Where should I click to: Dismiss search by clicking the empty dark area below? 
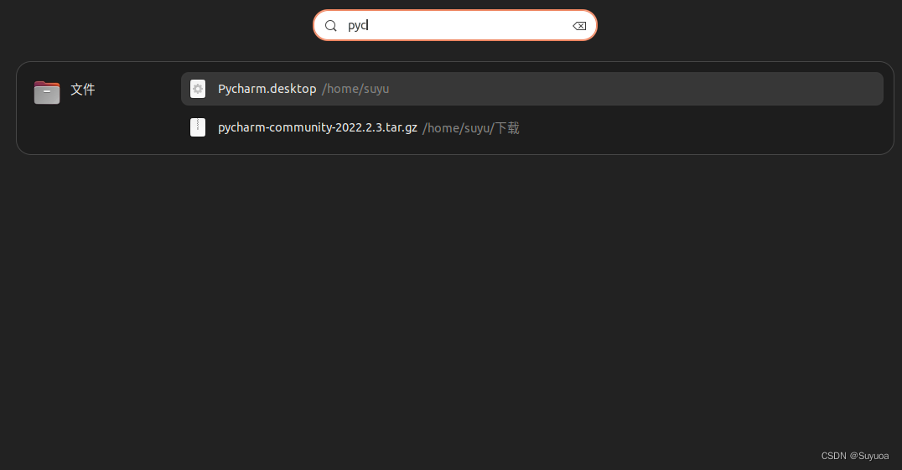(451, 299)
